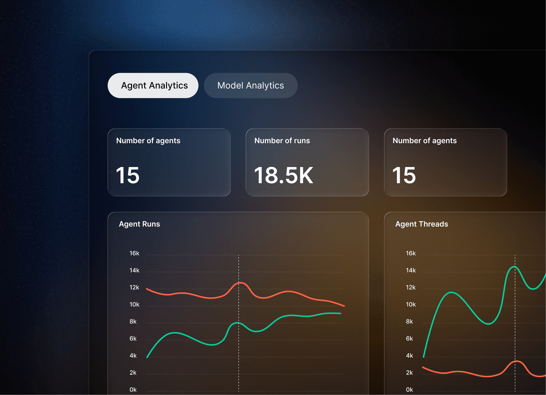Click the 2k axis label in Agent Threads
Image resolution: width=546 pixels, height=395 pixels.
pyautogui.click(x=409, y=373)
